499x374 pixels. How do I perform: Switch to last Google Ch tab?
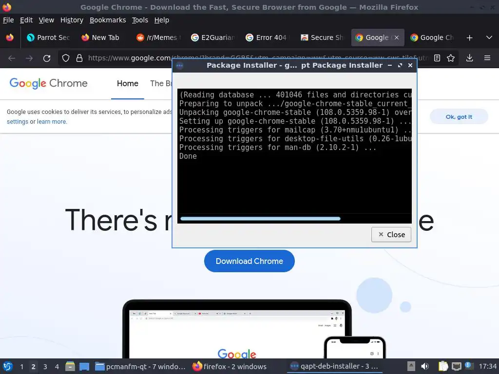coord(432,37)
